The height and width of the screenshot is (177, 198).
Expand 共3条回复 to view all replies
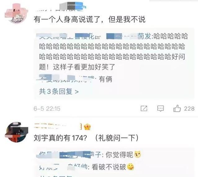[59, 91]
